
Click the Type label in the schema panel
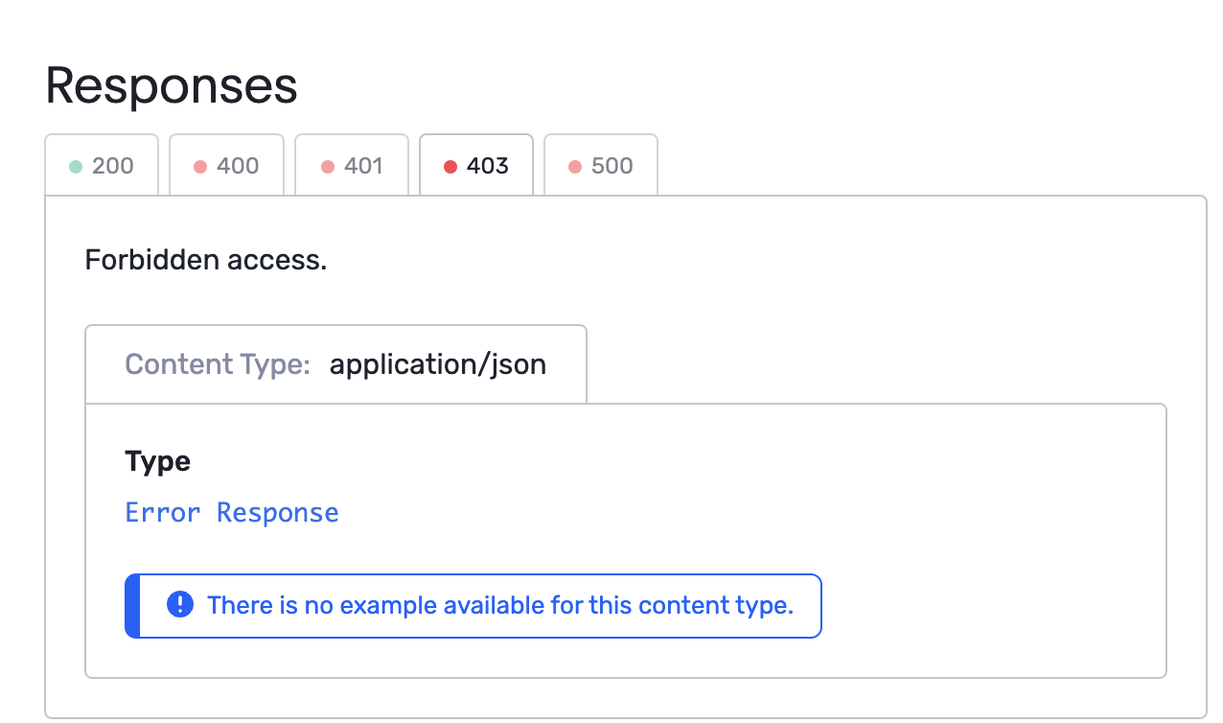pos(157,461)
